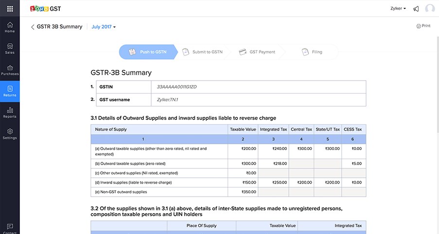Screen dimensions: 439x234
Task: Open the Purchases module icon
Action: (x=10, y=70)
